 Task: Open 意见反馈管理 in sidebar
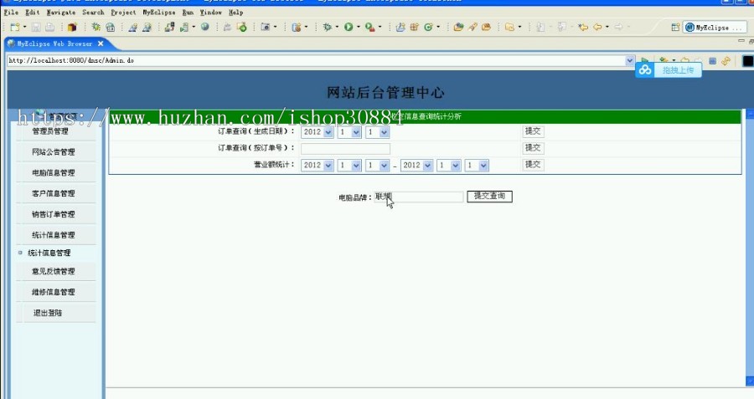[x=54, y=271]
